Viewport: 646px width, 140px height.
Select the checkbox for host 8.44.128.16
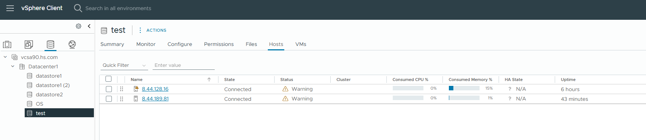[x=109, y=89]
